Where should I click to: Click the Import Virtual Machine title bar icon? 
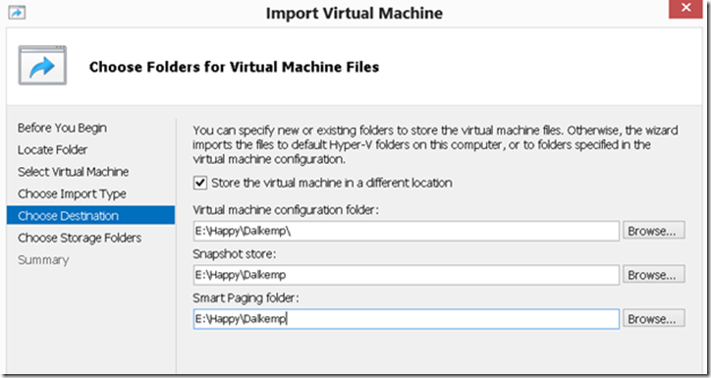(x=17, y=12)
